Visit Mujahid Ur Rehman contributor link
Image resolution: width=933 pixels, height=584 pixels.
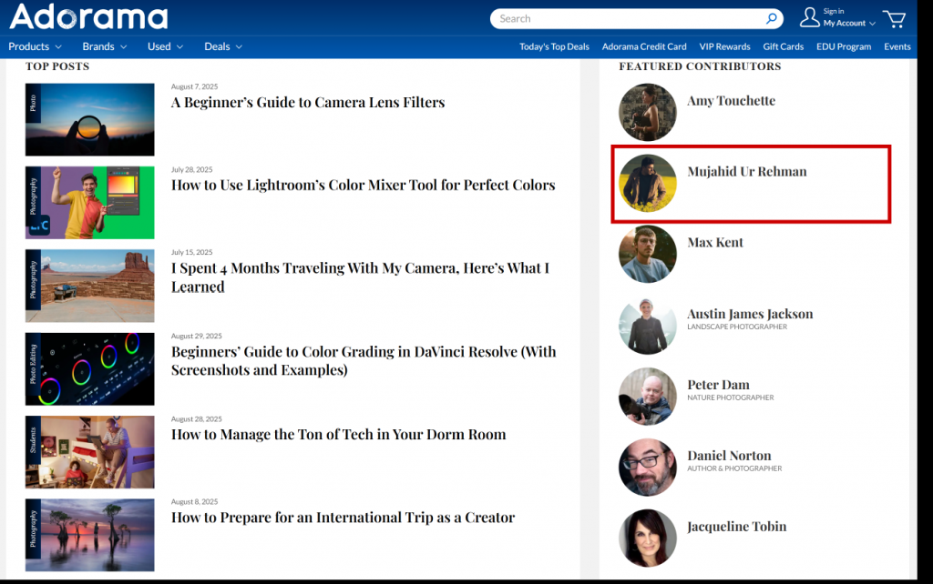(x=746, y=172)
